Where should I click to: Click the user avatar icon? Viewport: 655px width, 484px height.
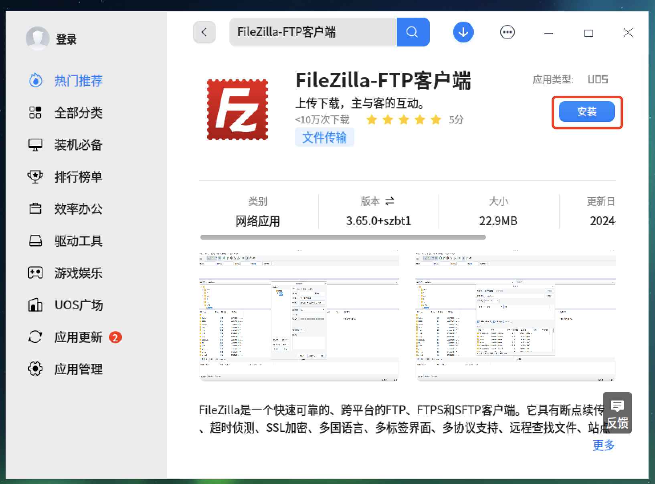(x=38, y=38)
